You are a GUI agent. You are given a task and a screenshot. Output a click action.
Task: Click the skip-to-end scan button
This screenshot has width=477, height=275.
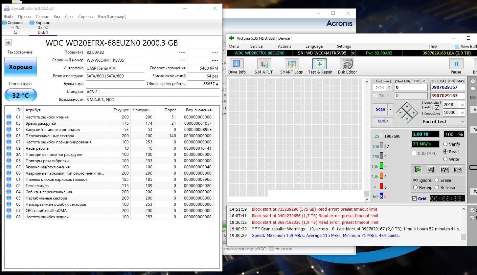pos(458,170)
